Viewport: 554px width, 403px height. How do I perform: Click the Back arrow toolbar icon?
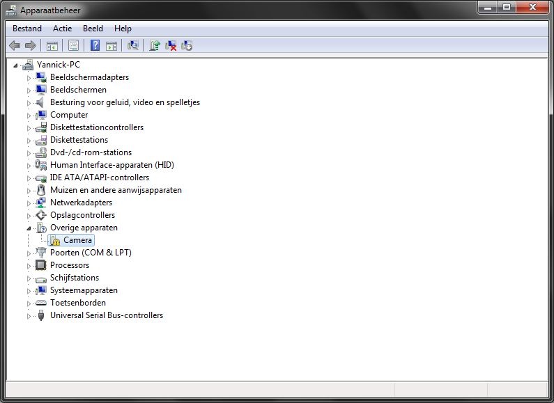tap(15, 45)
